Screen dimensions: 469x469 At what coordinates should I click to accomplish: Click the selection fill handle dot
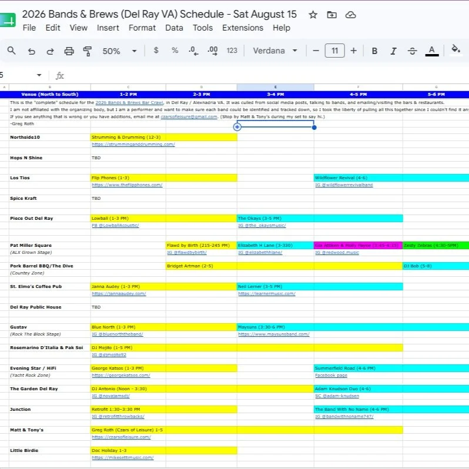314,128
